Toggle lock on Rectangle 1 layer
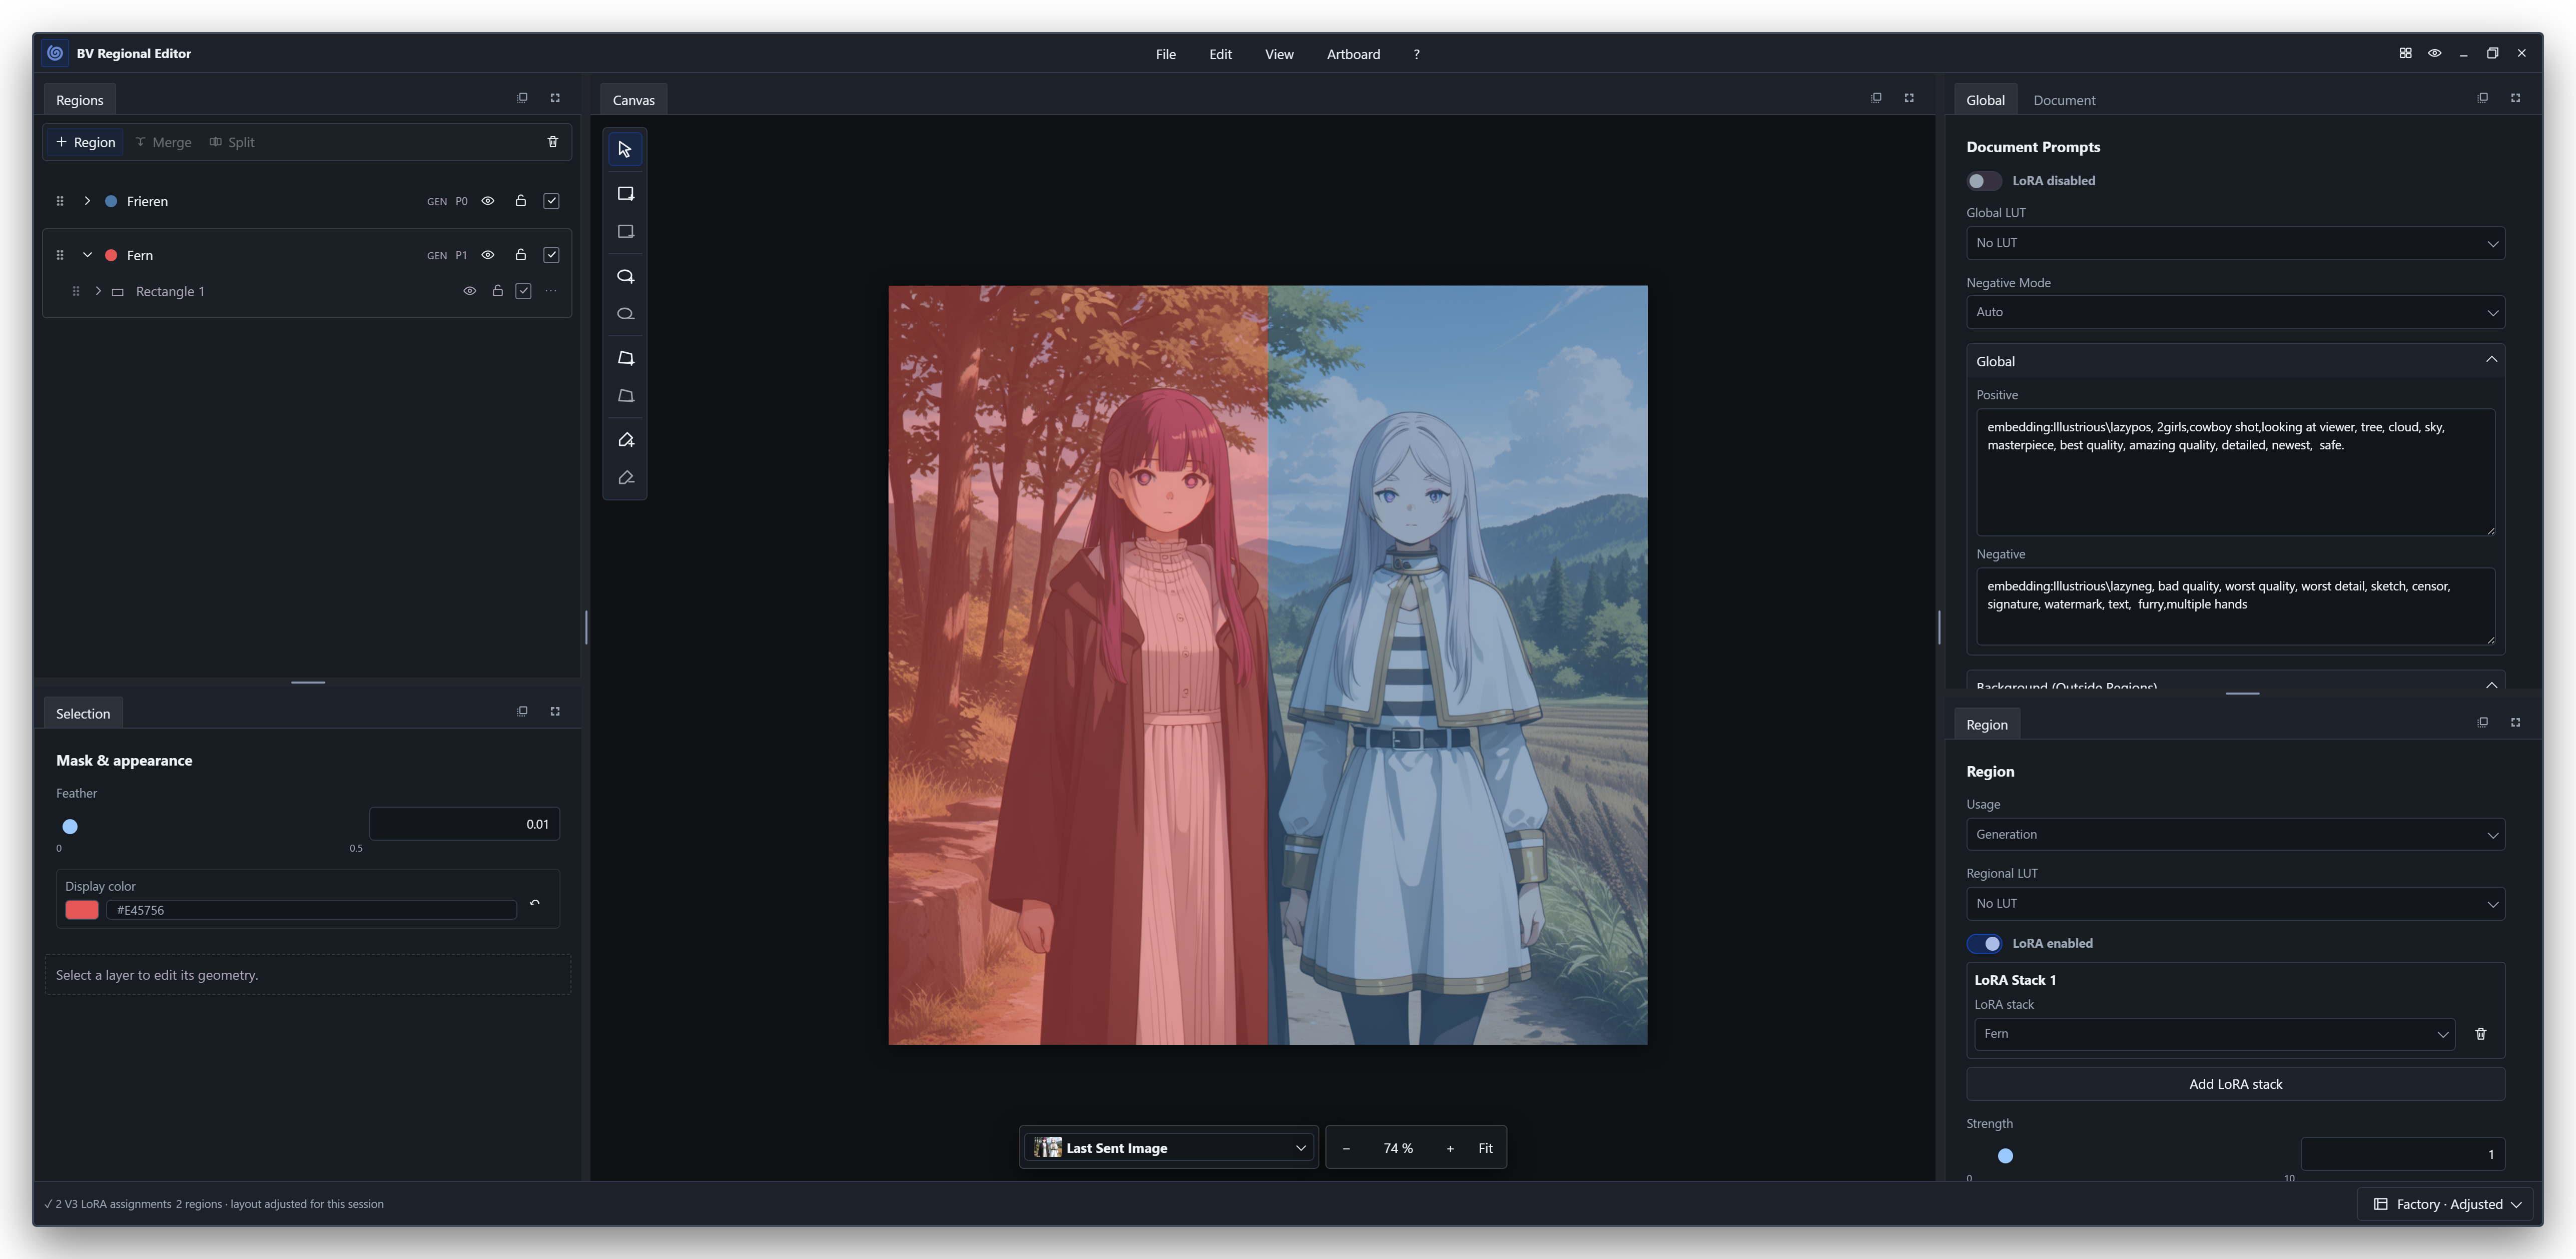 pos(497,291)
